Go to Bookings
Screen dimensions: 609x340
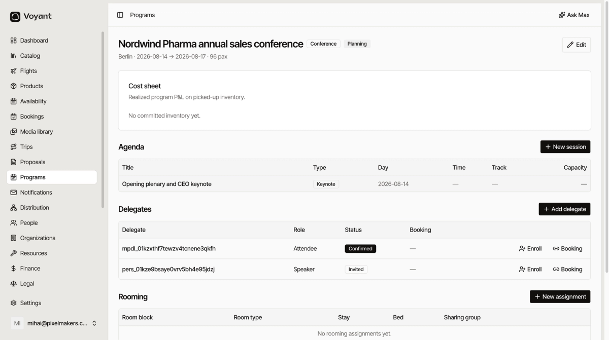click(x=52, y=117)
